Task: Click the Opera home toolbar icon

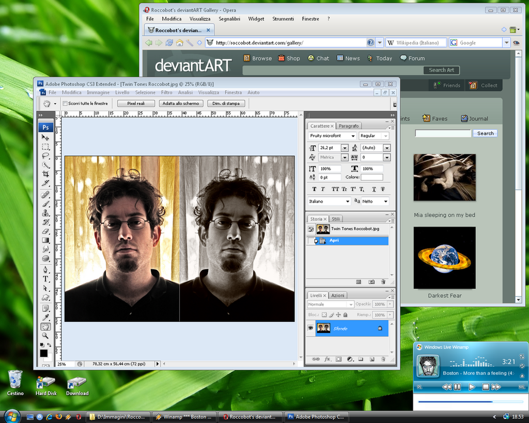Action: click(179, 43)
